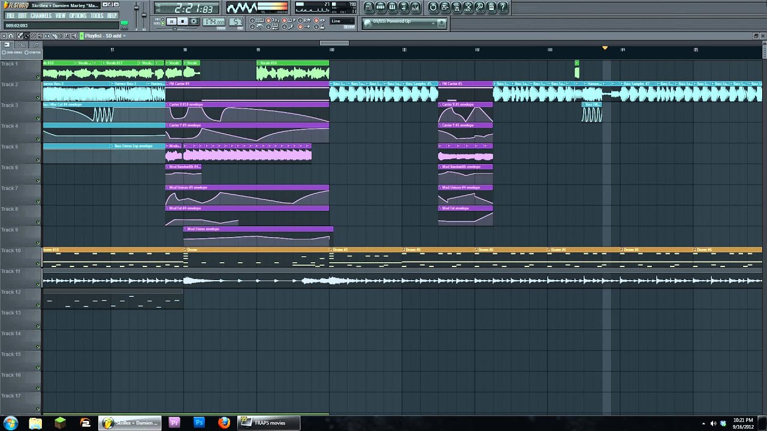Screen dimensions: 767x431
Task: Pause playback with the transport pause button
Action: point(171,22)
